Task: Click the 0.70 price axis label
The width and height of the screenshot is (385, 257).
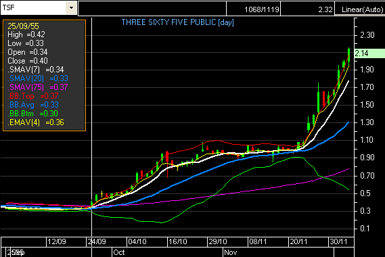Action: (367, 176)
